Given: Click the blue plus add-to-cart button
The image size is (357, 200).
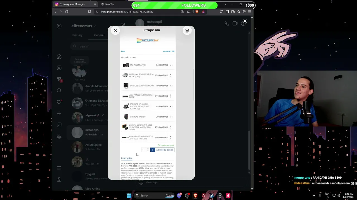Looking at the screenshot, I should [x=152, y=150].
